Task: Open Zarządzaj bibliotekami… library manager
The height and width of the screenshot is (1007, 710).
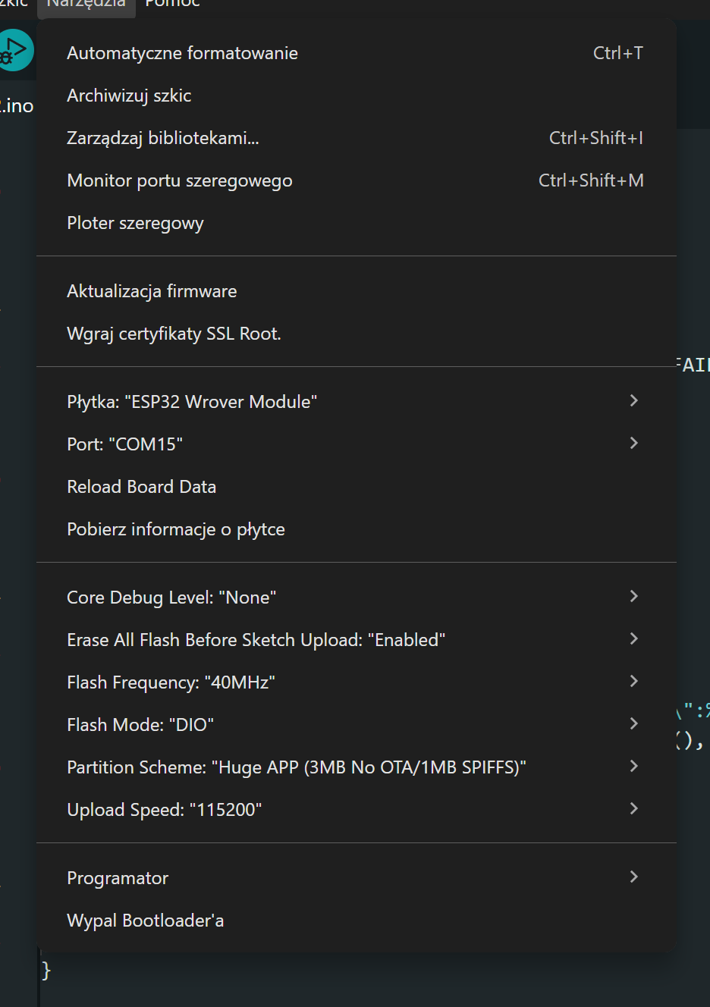Action: [356, 138]
